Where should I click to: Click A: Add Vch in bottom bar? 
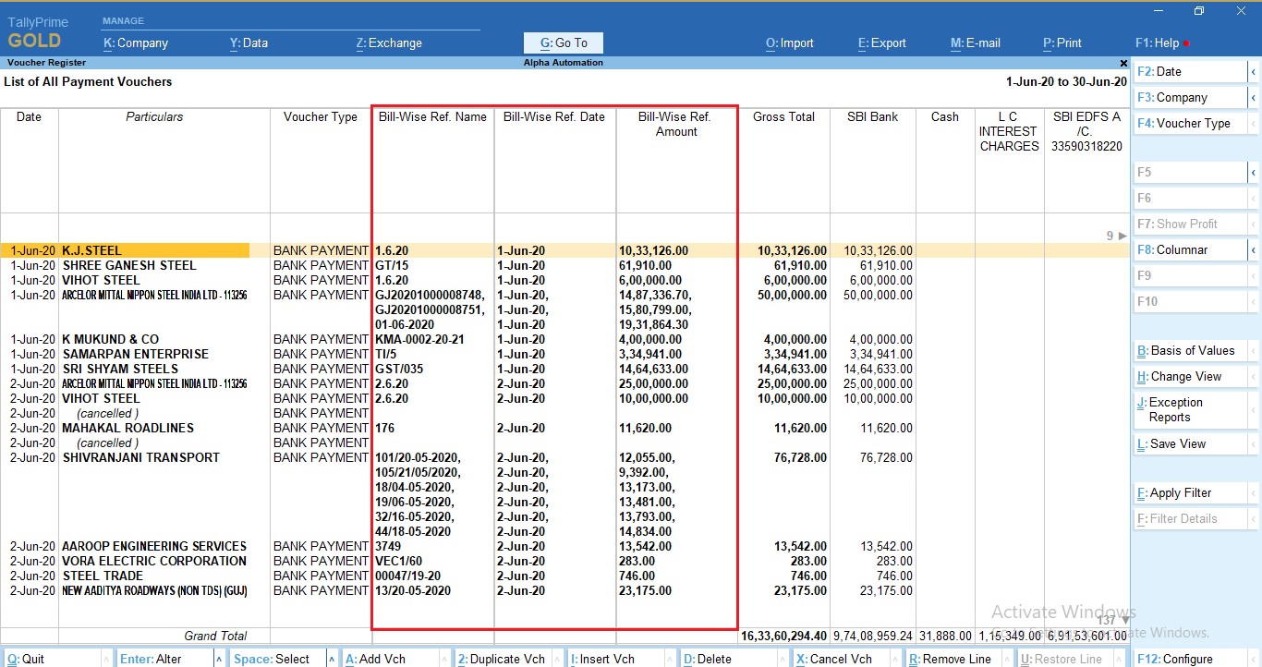375,659
